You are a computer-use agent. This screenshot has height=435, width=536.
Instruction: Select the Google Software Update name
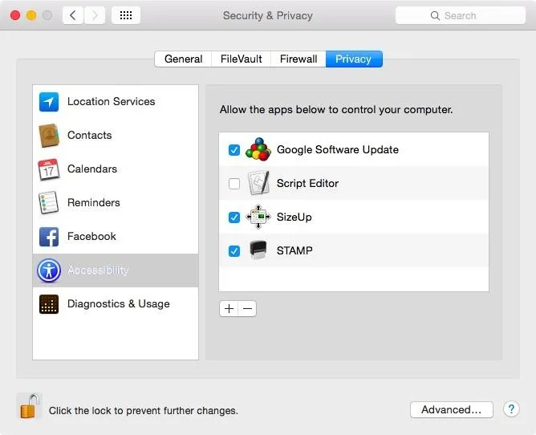338,149
